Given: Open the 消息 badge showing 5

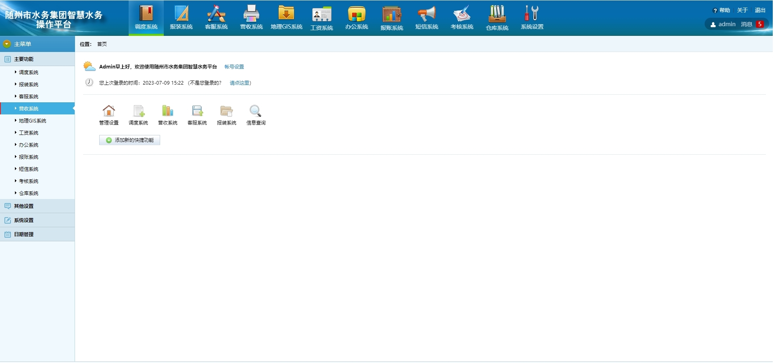Looking at the screenshot, I should 759,24.
